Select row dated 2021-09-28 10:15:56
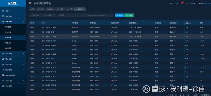The height and width of the screenshot is (96, 211). 120,28
